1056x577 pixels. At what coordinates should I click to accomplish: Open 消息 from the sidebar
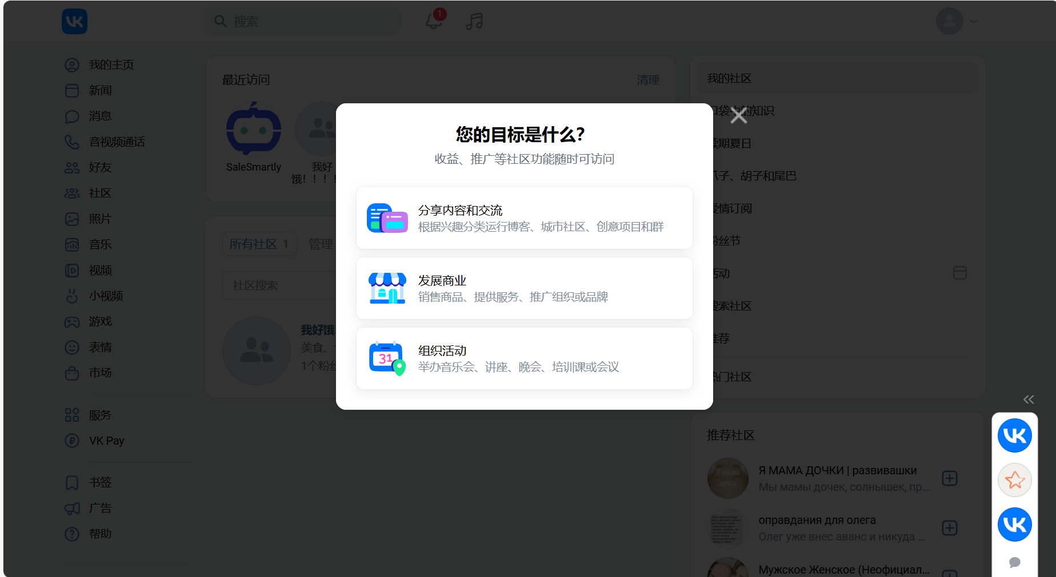(99, 116)
